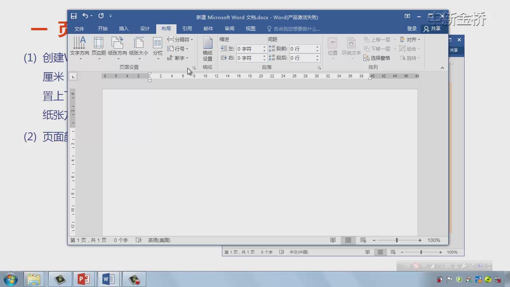Click the 组合 group objects button
The height and width of the screenshot is (287, 510).
click(x=410, y=49)
